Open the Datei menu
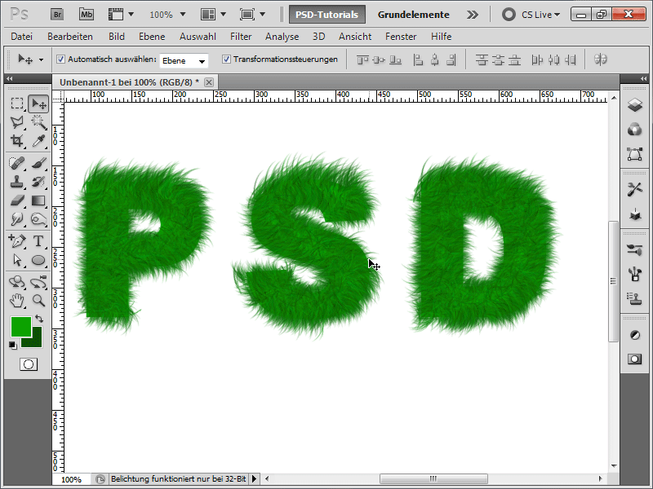653x489 pixels. pos(22,37)
